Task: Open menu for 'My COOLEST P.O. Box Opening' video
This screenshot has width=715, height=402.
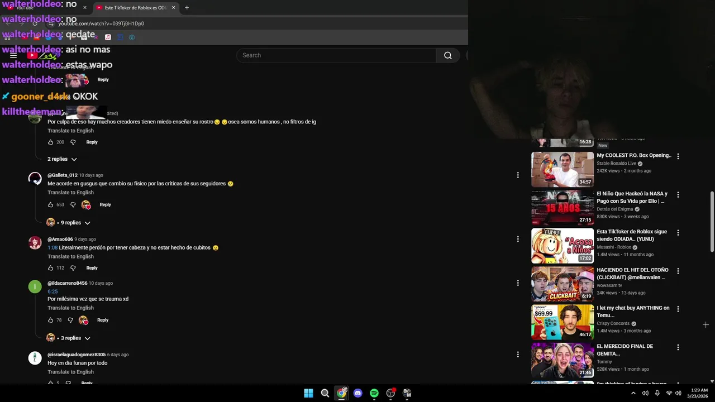Action: (x=678, y=157)
